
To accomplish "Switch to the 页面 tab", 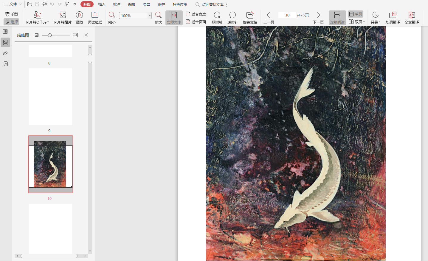I will pyautogui.click(x=147, y=4).
